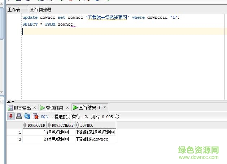Close the 查询结果 1 tab
The image size is (227, 164).
[105, 107]
